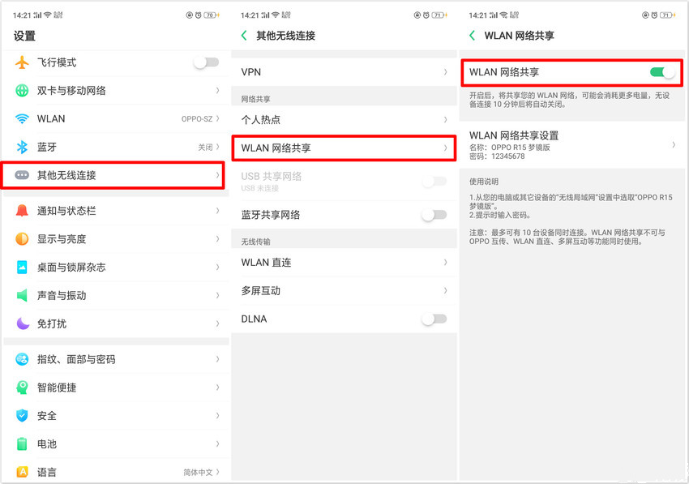The image size is (689, 484).
Task: Select the 飞行模式 airplane mode icon
Action: click(x=22, y=63)
